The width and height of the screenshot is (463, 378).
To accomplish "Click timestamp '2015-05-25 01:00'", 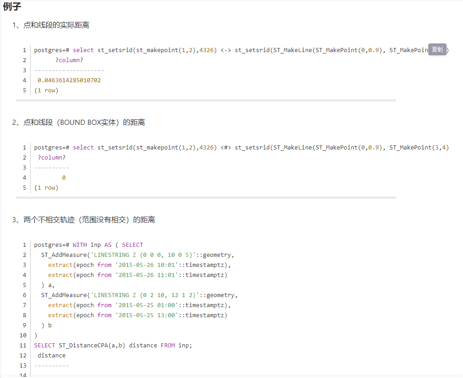I will [x=147, y=305].
